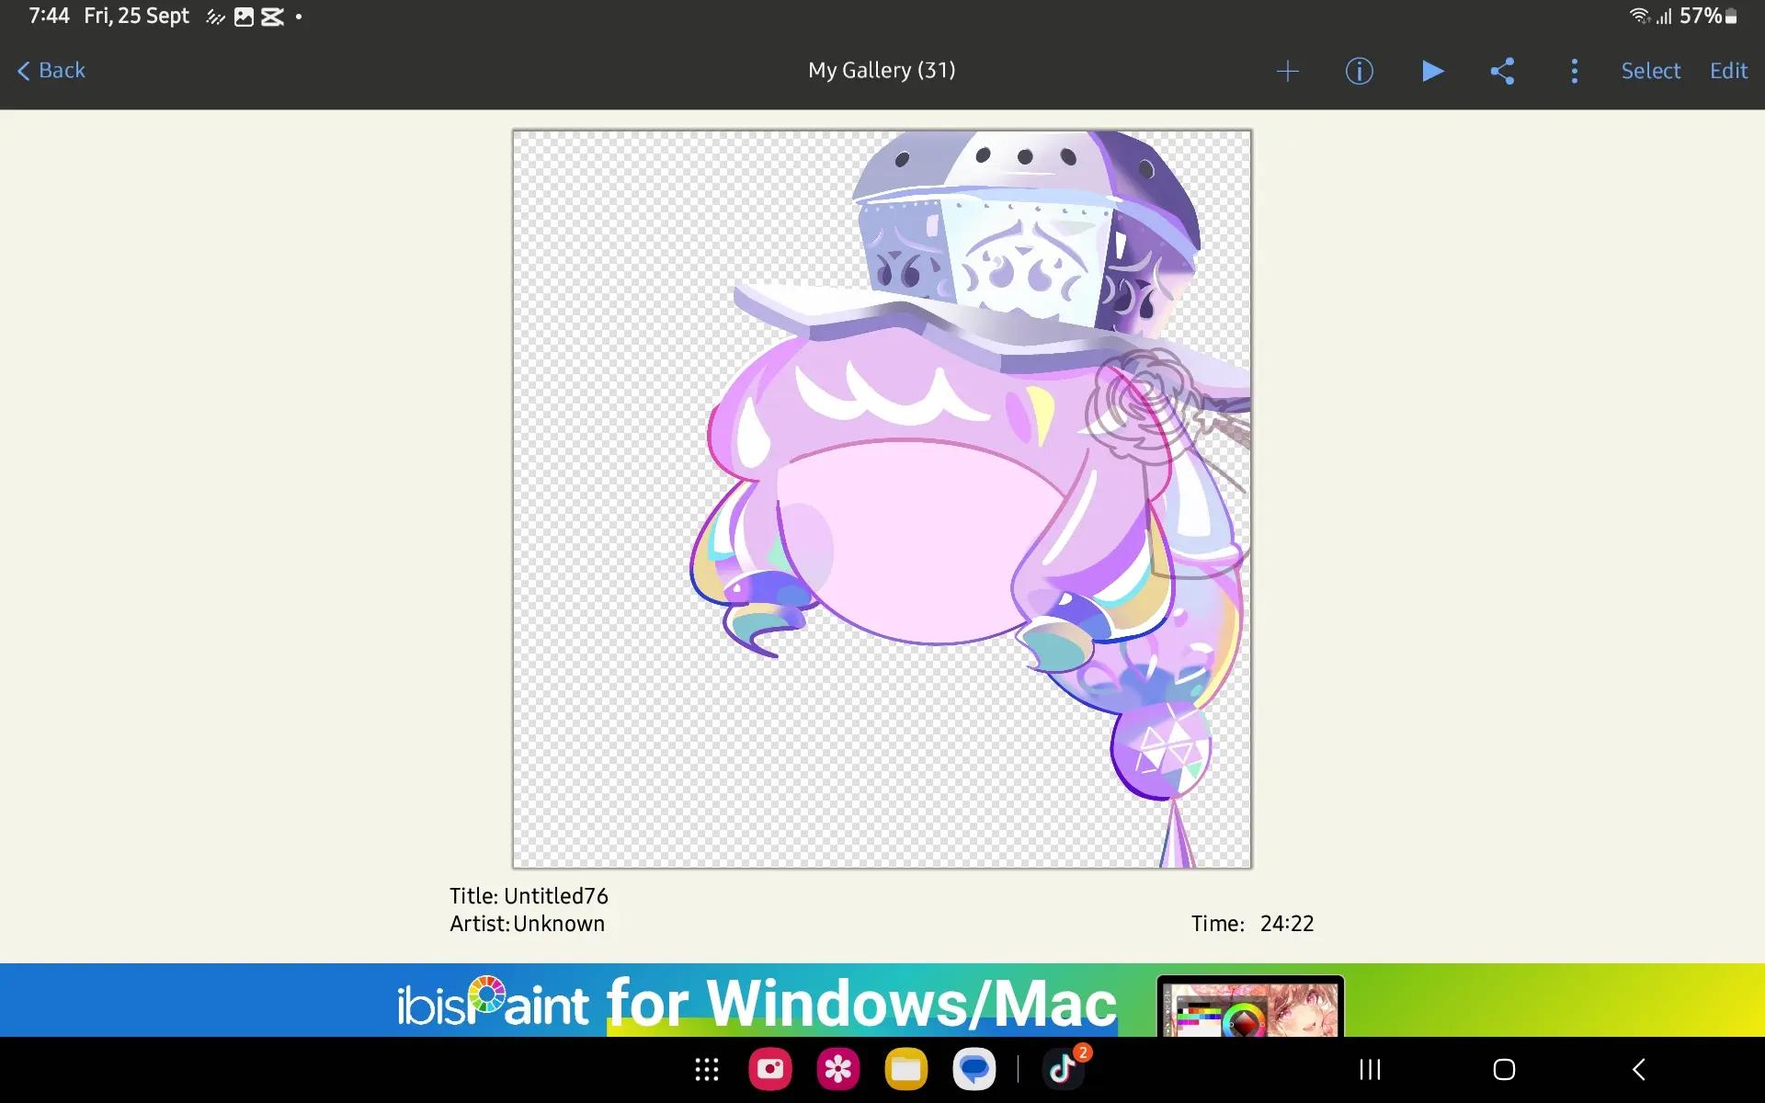1765x1103 pixels.
Task: Go to home screen via Home button
Action: 1504,1069
